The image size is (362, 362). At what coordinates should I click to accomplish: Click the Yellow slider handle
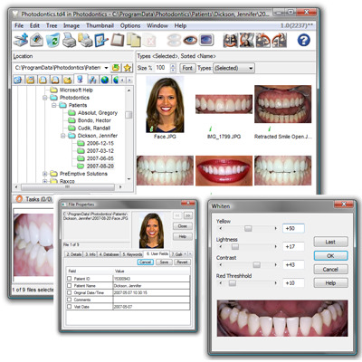248,228
